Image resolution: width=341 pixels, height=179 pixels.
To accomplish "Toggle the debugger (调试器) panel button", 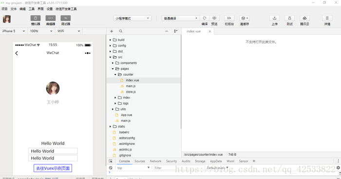I will coord(65,18).
